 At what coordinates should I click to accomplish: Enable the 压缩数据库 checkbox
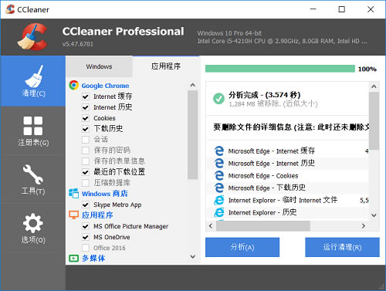pos(86,183)
